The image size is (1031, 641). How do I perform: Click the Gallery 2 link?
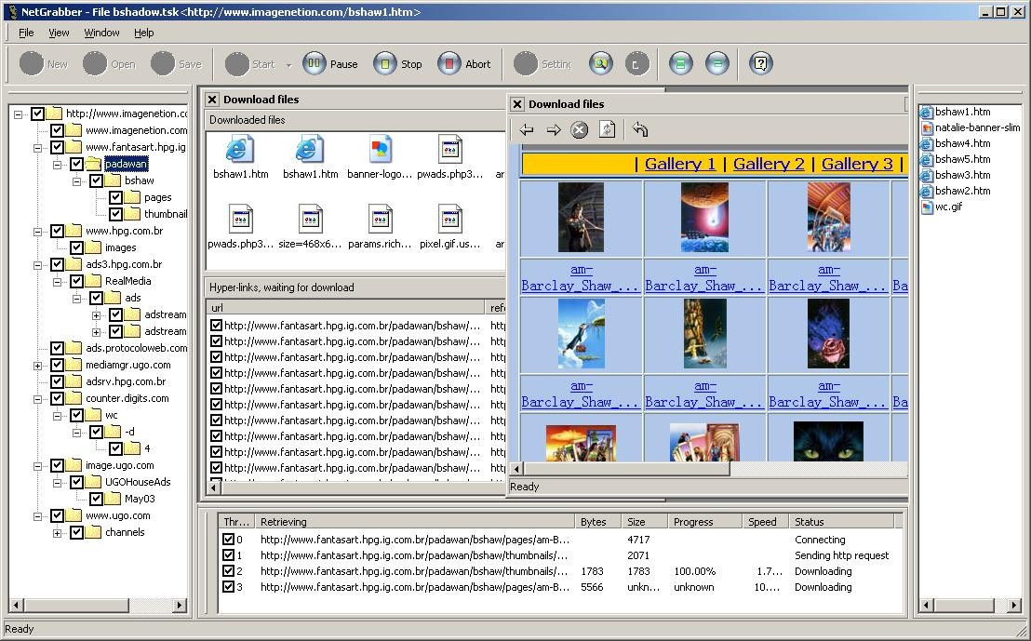pyautogui.click(x=769, y=164)
